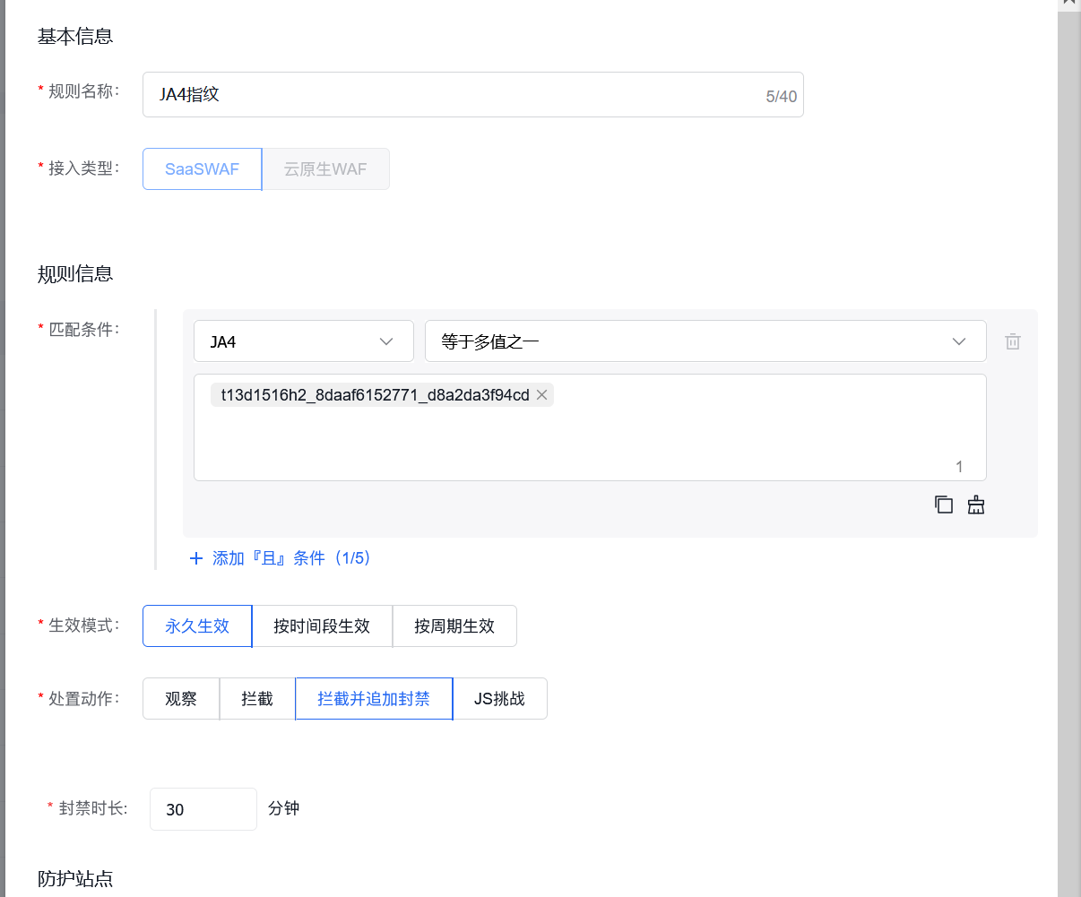Image resolution: width=1081 pixels, height=897 pixels.
Task: Copy the match condition values
Action: pos(943,505)
